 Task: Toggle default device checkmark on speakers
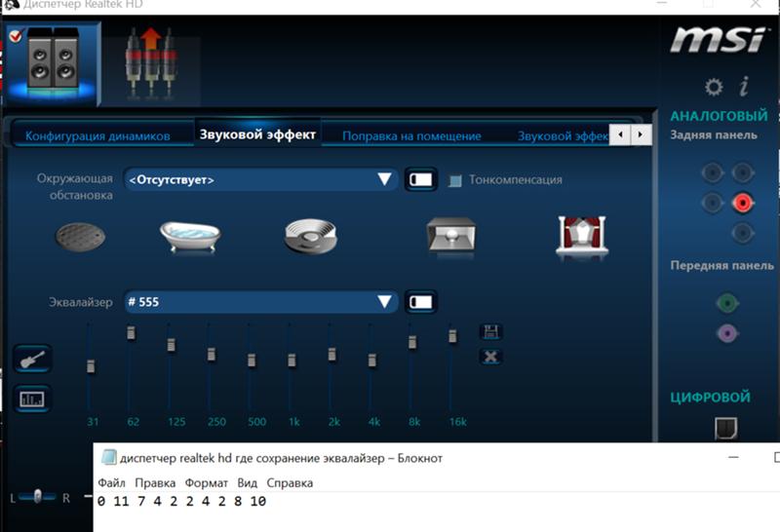pos(16,36)
